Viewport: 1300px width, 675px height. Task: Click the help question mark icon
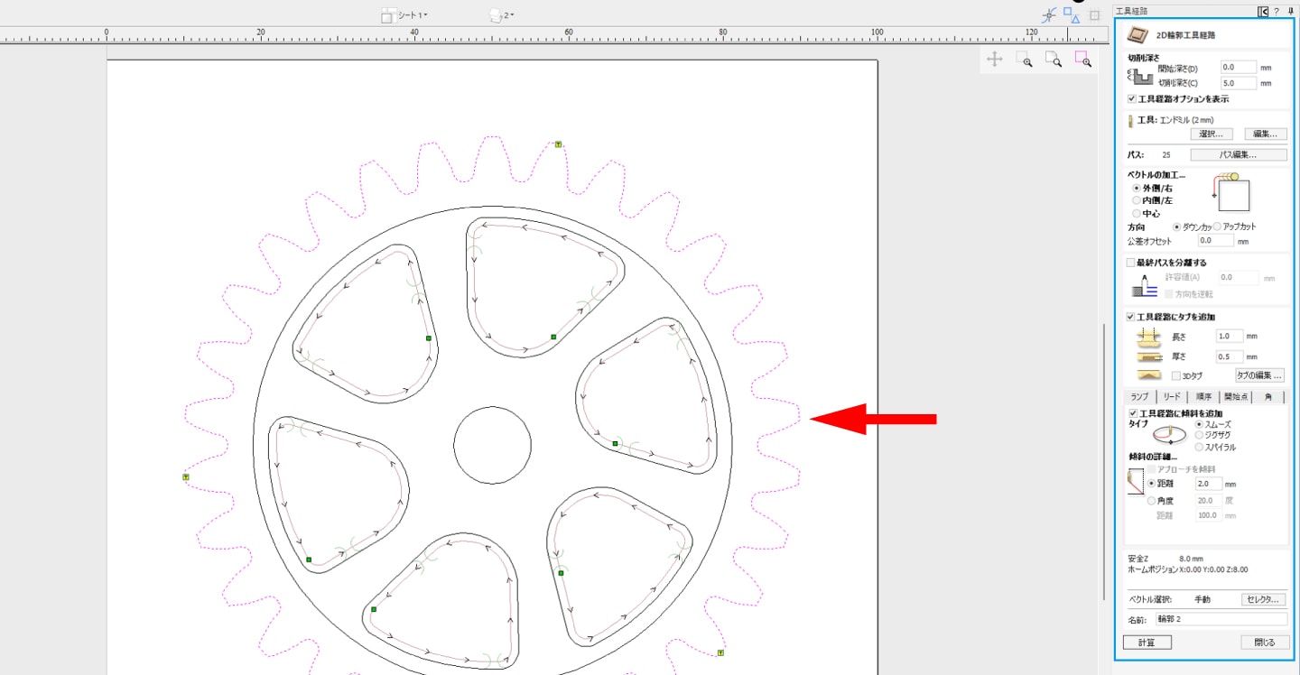coord(1277,11)
